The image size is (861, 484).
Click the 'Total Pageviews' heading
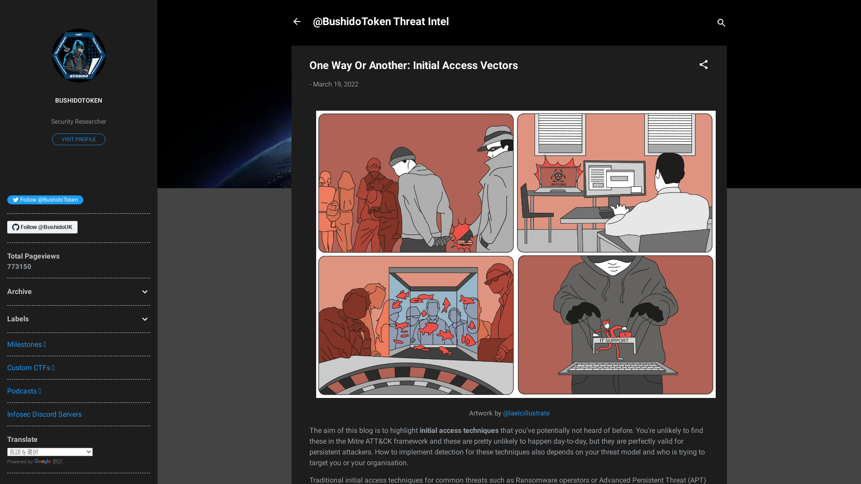[33, 256]
